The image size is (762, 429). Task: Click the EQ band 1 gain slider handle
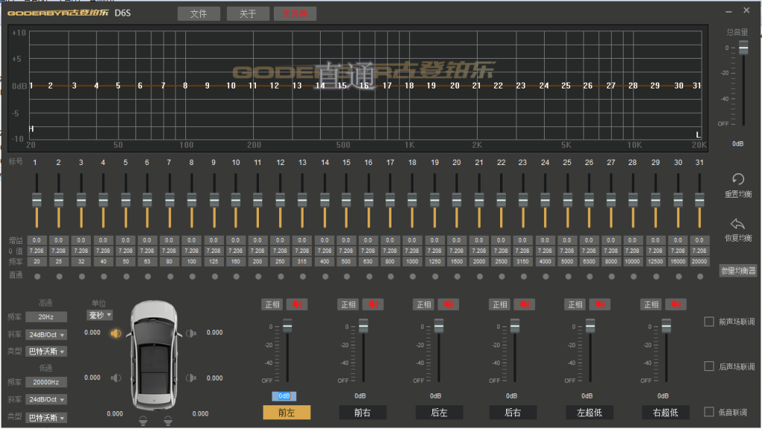36,199
